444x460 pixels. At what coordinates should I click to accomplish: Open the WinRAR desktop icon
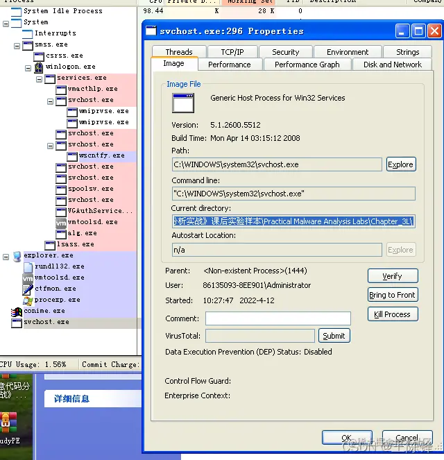8,423
